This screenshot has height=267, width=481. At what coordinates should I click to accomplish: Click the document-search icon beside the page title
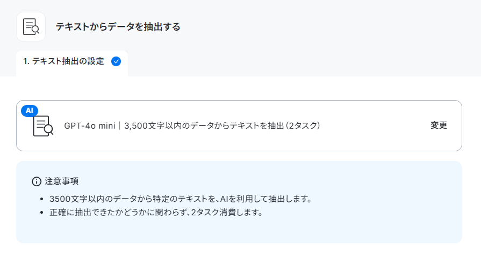click(x=31, y=27)
